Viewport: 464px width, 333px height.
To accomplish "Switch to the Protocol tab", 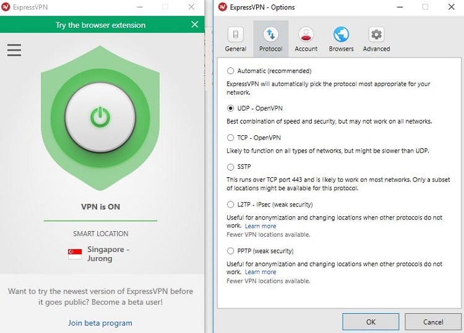I will point(271,40).
